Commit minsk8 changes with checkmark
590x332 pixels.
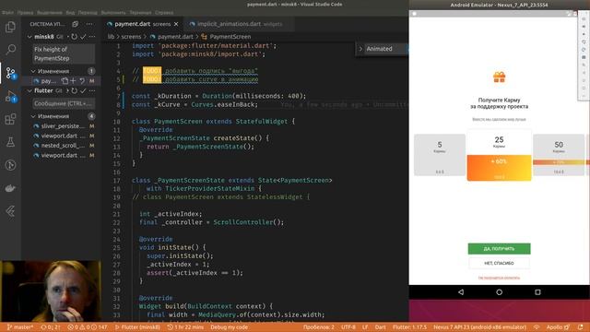coord(83,37)
